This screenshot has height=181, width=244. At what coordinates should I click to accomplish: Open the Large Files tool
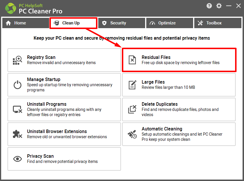click(x=179, y=85)
